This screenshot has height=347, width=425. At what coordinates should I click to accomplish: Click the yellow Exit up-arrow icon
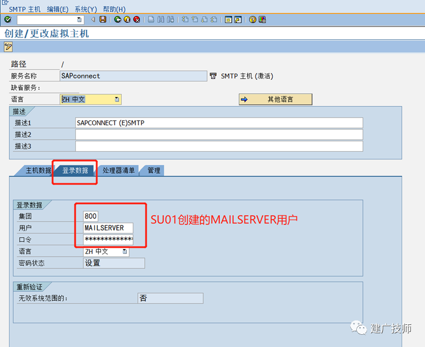(x=127, y=20)
